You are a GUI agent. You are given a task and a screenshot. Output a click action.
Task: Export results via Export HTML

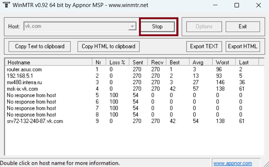click(243, 47)
